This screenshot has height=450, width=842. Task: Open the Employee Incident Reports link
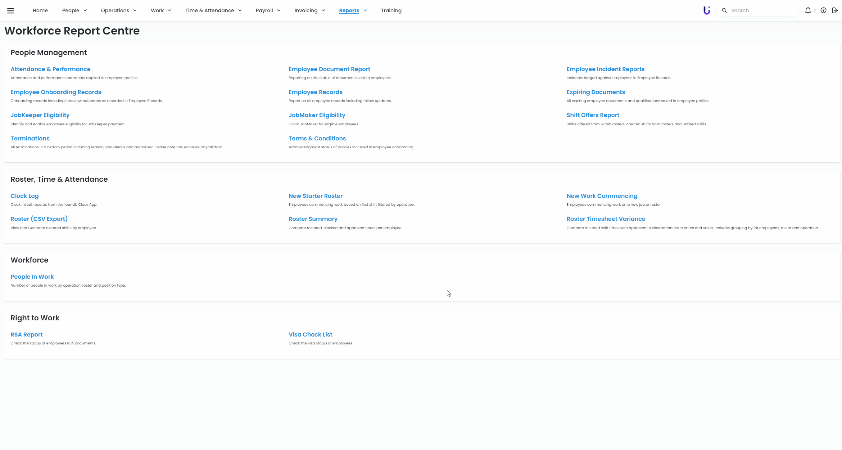[605, 69]
